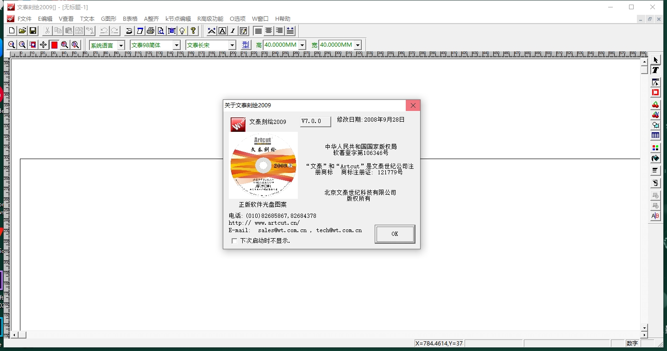Select the bold T text tool in right toolbox
Image resolution: width=667 pixels, height=351 pixels.
(x=655, y=70)
